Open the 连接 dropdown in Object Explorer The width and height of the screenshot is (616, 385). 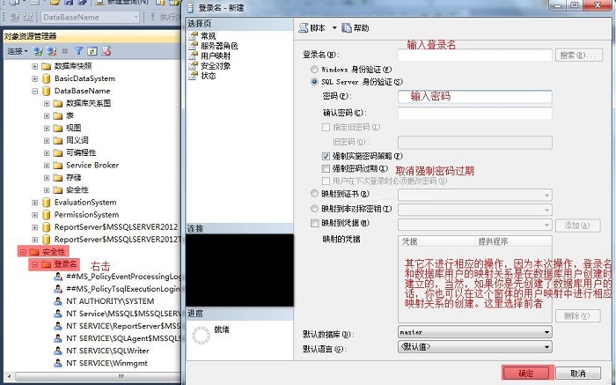pyautogui.click(x=18, y=51)
